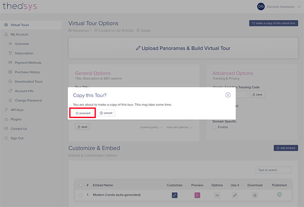
Task: Click the proceed button in the dialog
Action: pos(83,113)
